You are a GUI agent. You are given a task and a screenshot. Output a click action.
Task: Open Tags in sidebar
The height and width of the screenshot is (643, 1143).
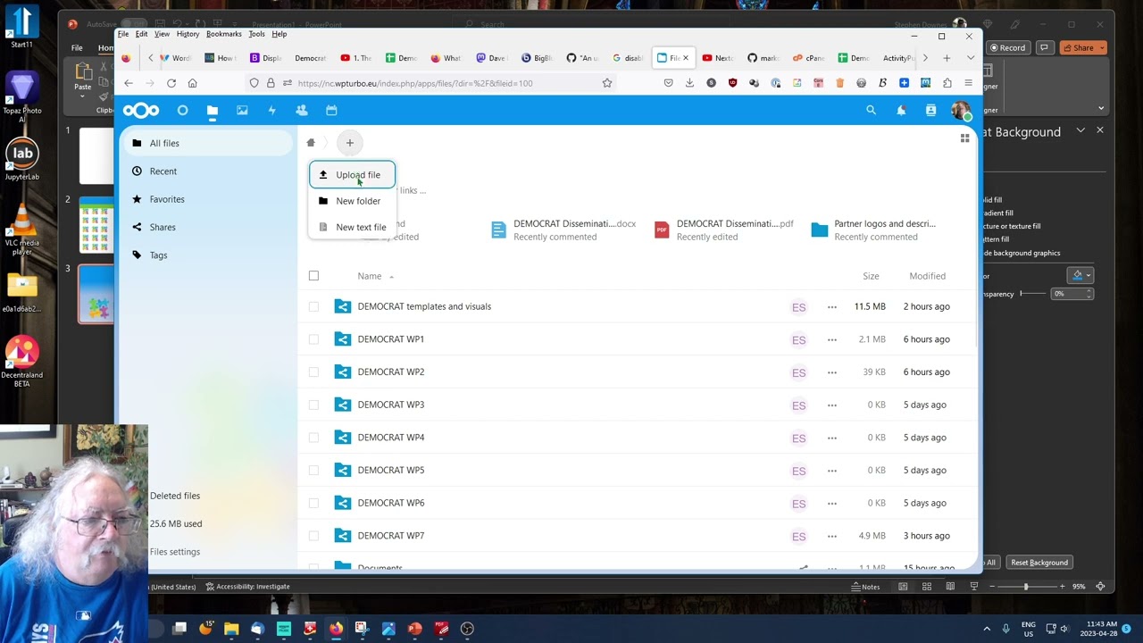[207, 255]
